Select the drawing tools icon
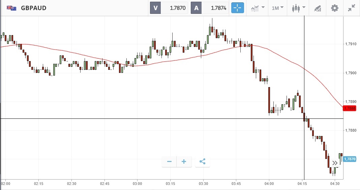Viewport: 360px width, 190px height. coord(318,8)
